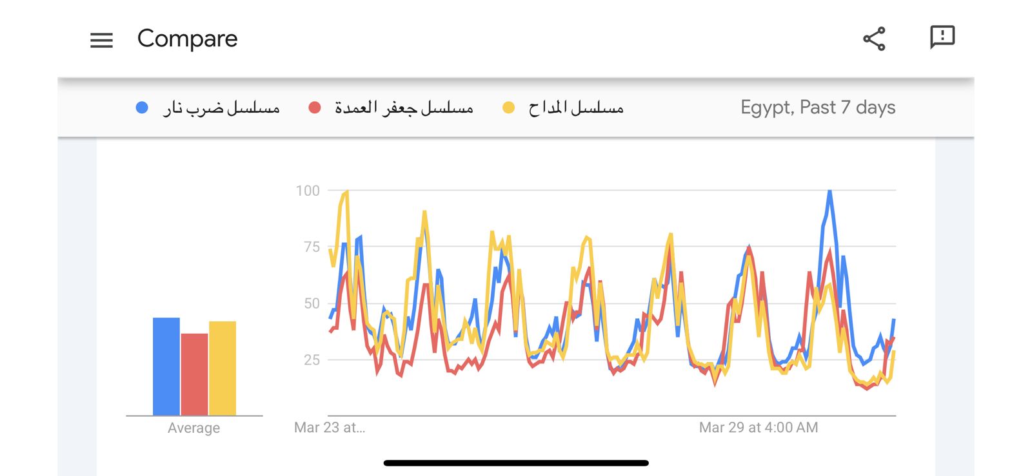This screenshot has height=476, width=1032.
Task: Click the blue line's highest peak at 100
Action: [x=829, y=192]
